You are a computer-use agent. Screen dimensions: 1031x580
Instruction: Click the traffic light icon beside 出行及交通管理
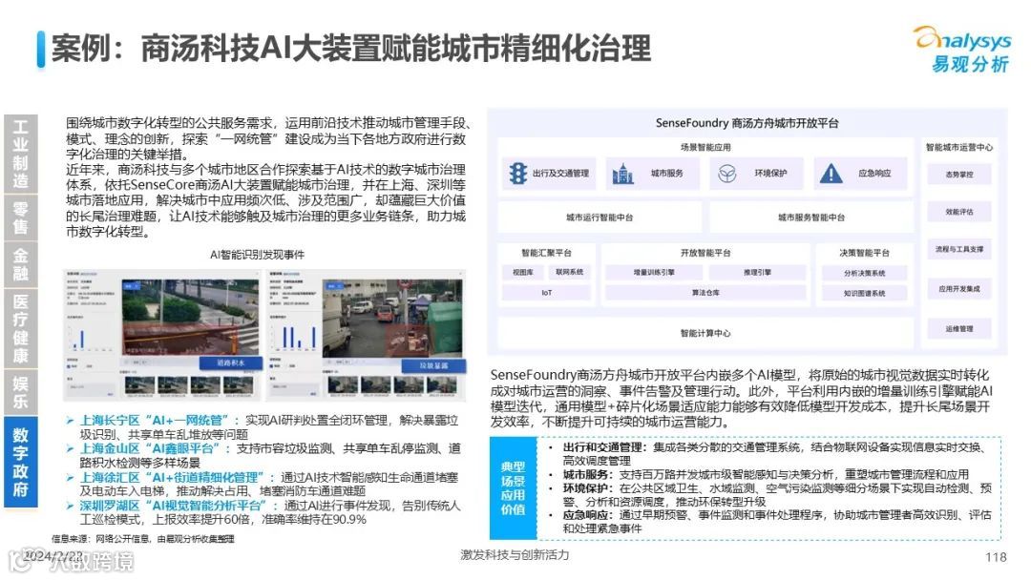tap(518, 174)
